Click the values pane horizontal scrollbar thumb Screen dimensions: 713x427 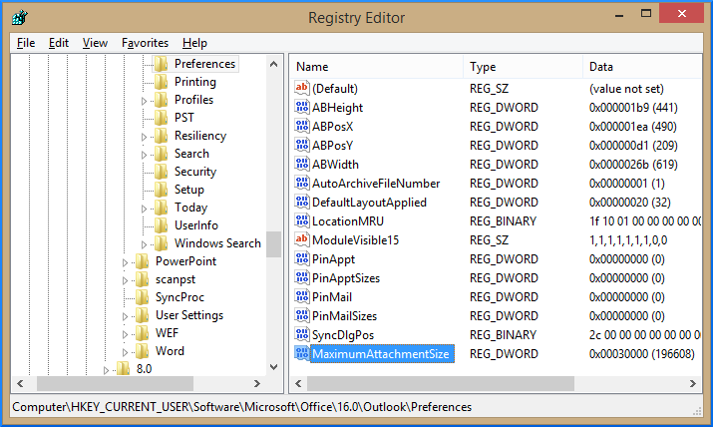[440, 383]
